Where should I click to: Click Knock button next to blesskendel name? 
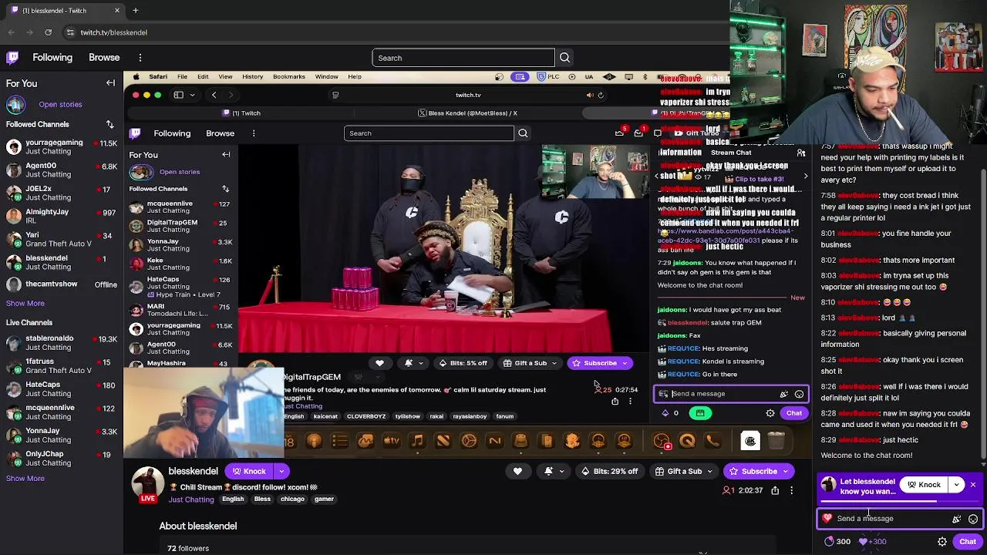pos(249,471)
